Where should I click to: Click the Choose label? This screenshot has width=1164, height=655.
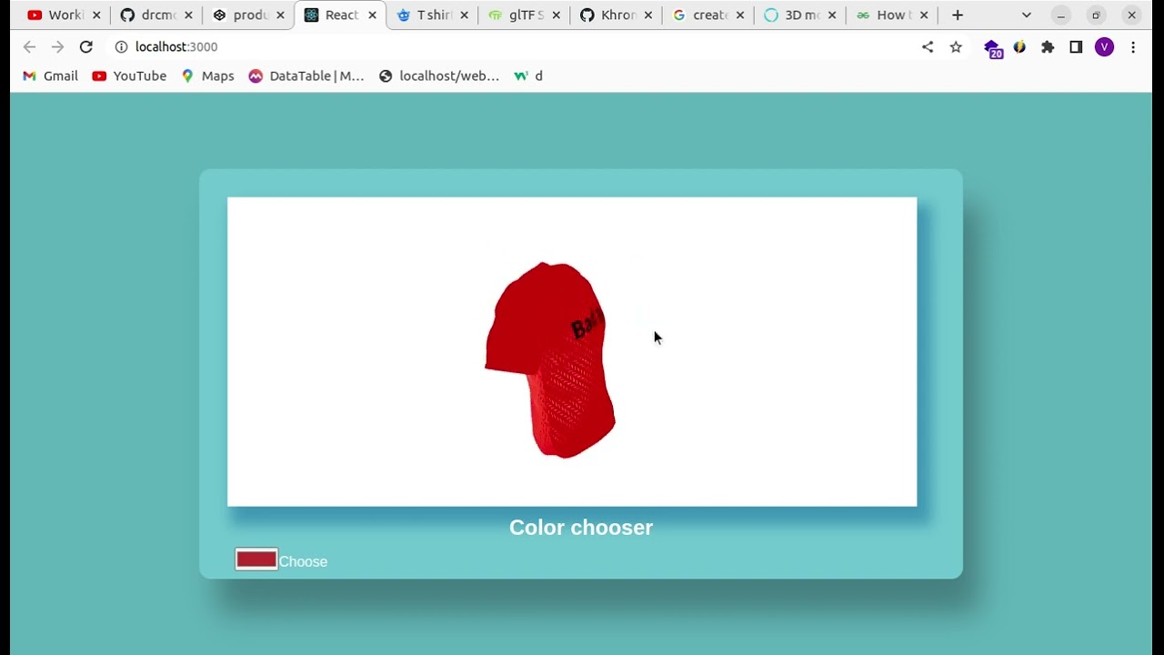(x=303, y=562)
